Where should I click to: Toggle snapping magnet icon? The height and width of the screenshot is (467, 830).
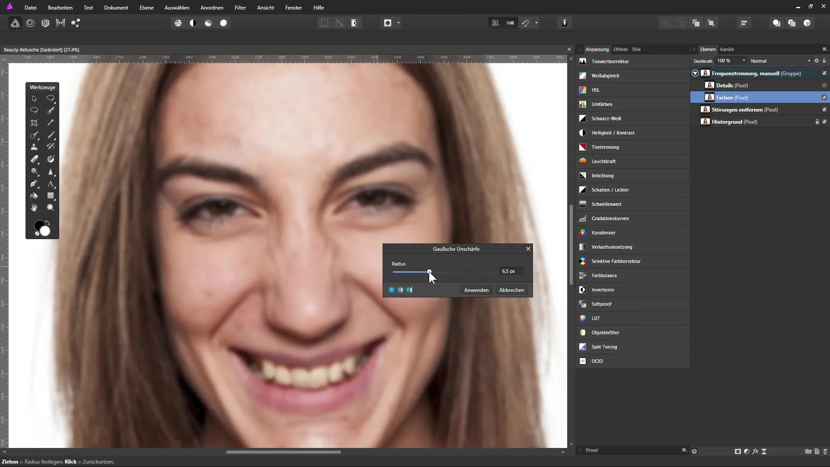coord(526,23)
